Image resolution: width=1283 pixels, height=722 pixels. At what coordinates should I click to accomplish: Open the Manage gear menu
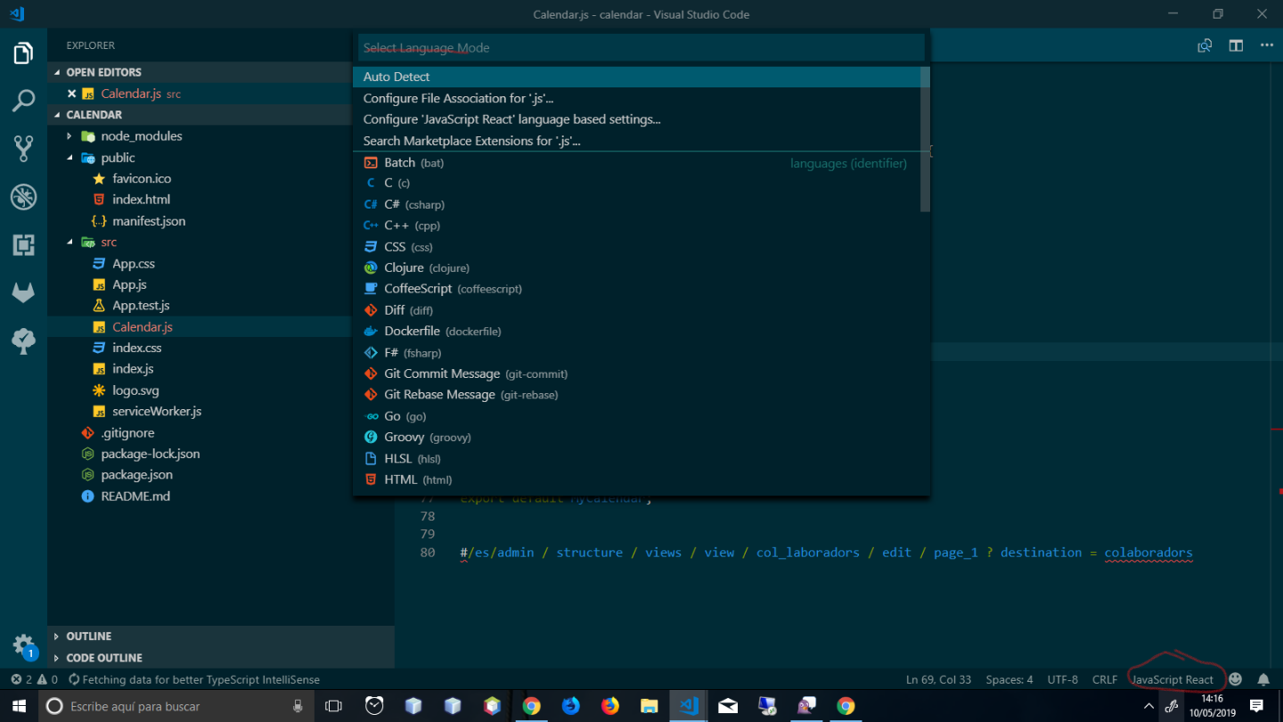[23, 645]
